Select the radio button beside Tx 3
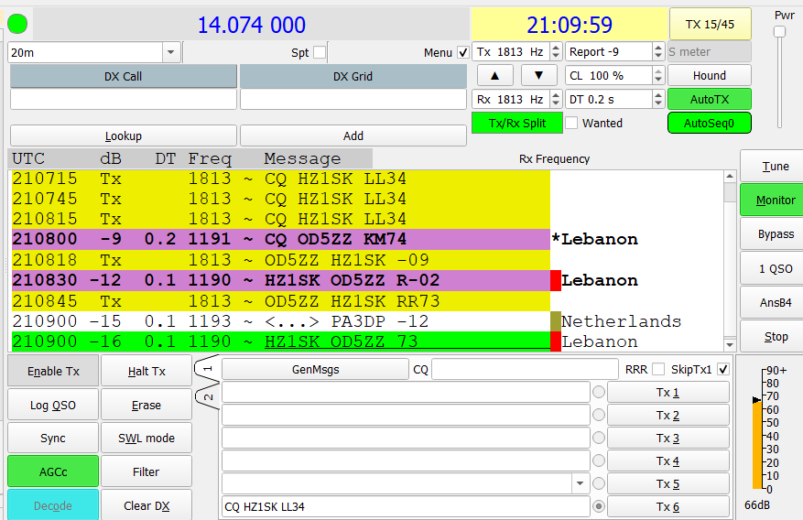Image resolution: width=803 pixels, height=520 pixels. (599, 439)
